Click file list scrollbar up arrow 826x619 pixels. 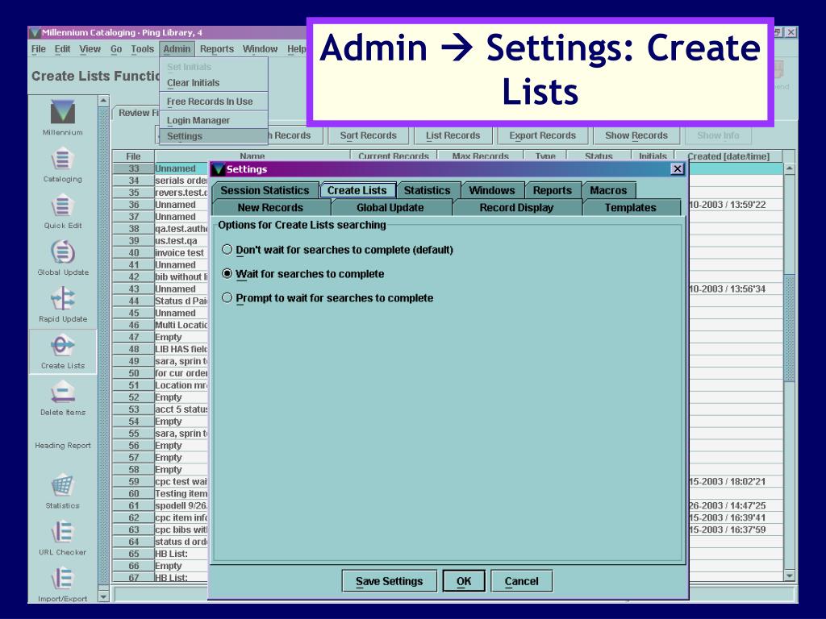pos(790,168)
